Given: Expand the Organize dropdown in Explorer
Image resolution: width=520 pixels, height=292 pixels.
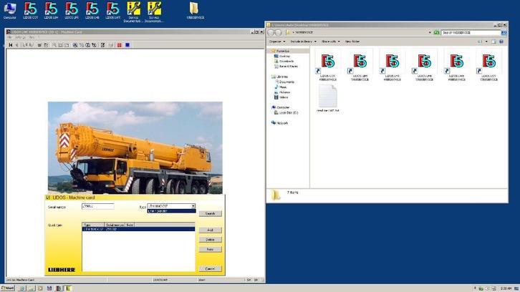Looking at the screenshot, I should [278, 42].
